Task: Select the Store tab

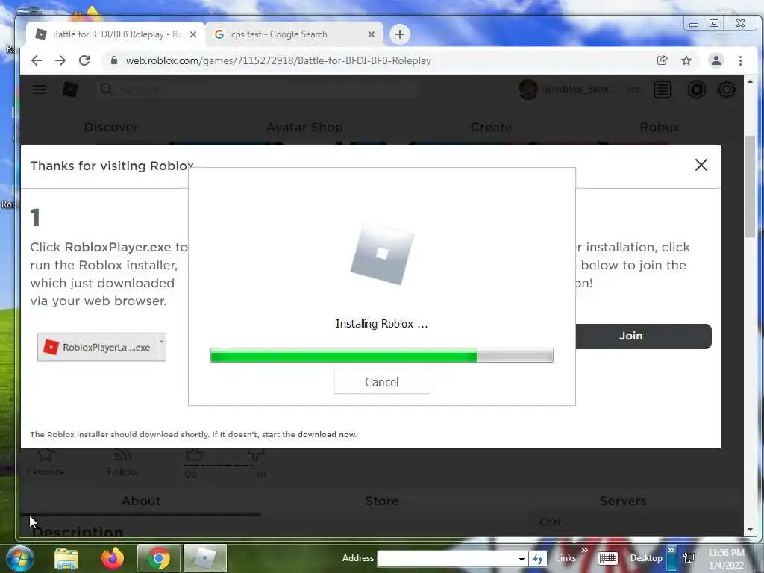Action: tap(382, 501)
